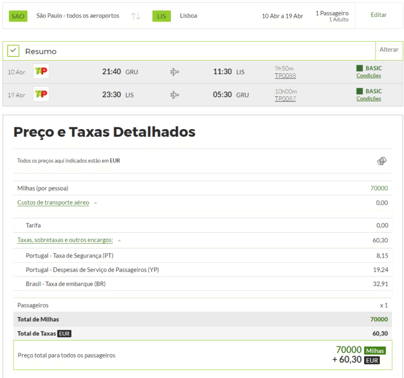
Task: Click the green SAO origin badge
Action: click(x=18, y=16)
